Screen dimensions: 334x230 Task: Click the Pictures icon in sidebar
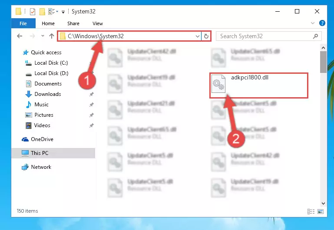[x=29, y=115]
